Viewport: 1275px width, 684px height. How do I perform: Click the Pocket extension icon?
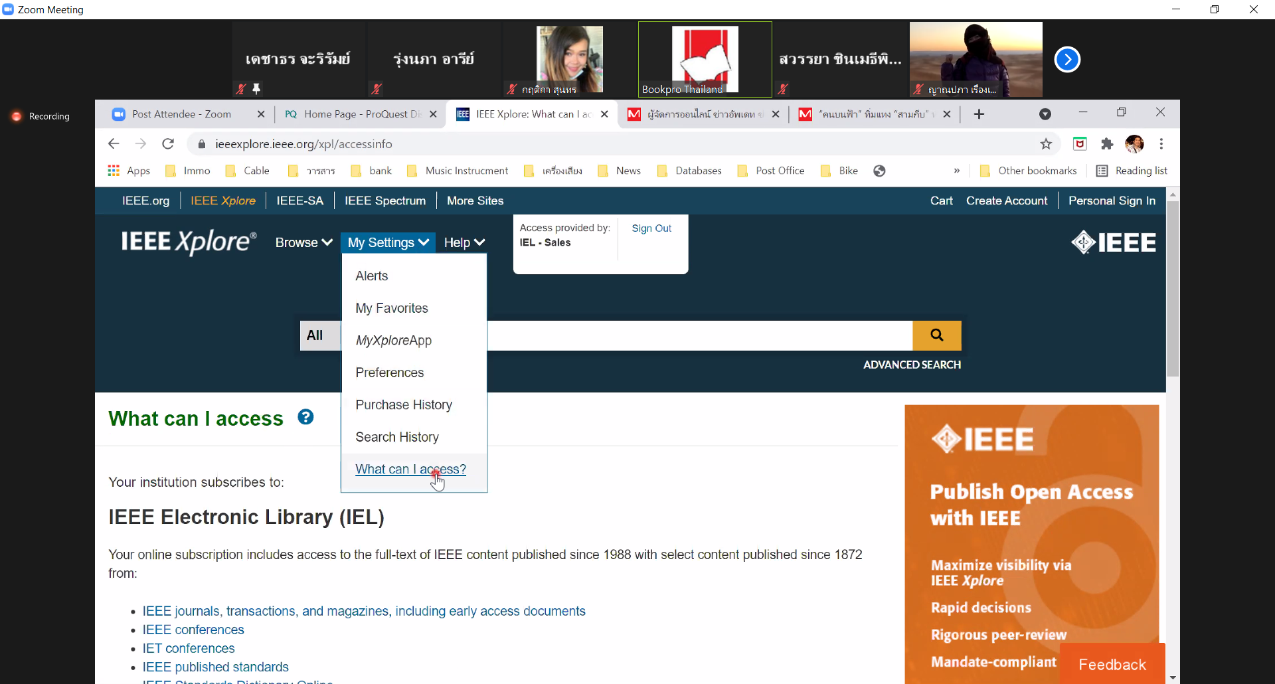1080,144
